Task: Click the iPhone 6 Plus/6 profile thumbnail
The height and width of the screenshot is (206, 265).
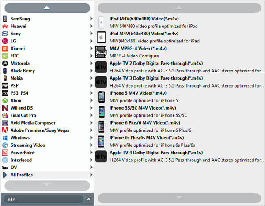Action: [102, 127]
